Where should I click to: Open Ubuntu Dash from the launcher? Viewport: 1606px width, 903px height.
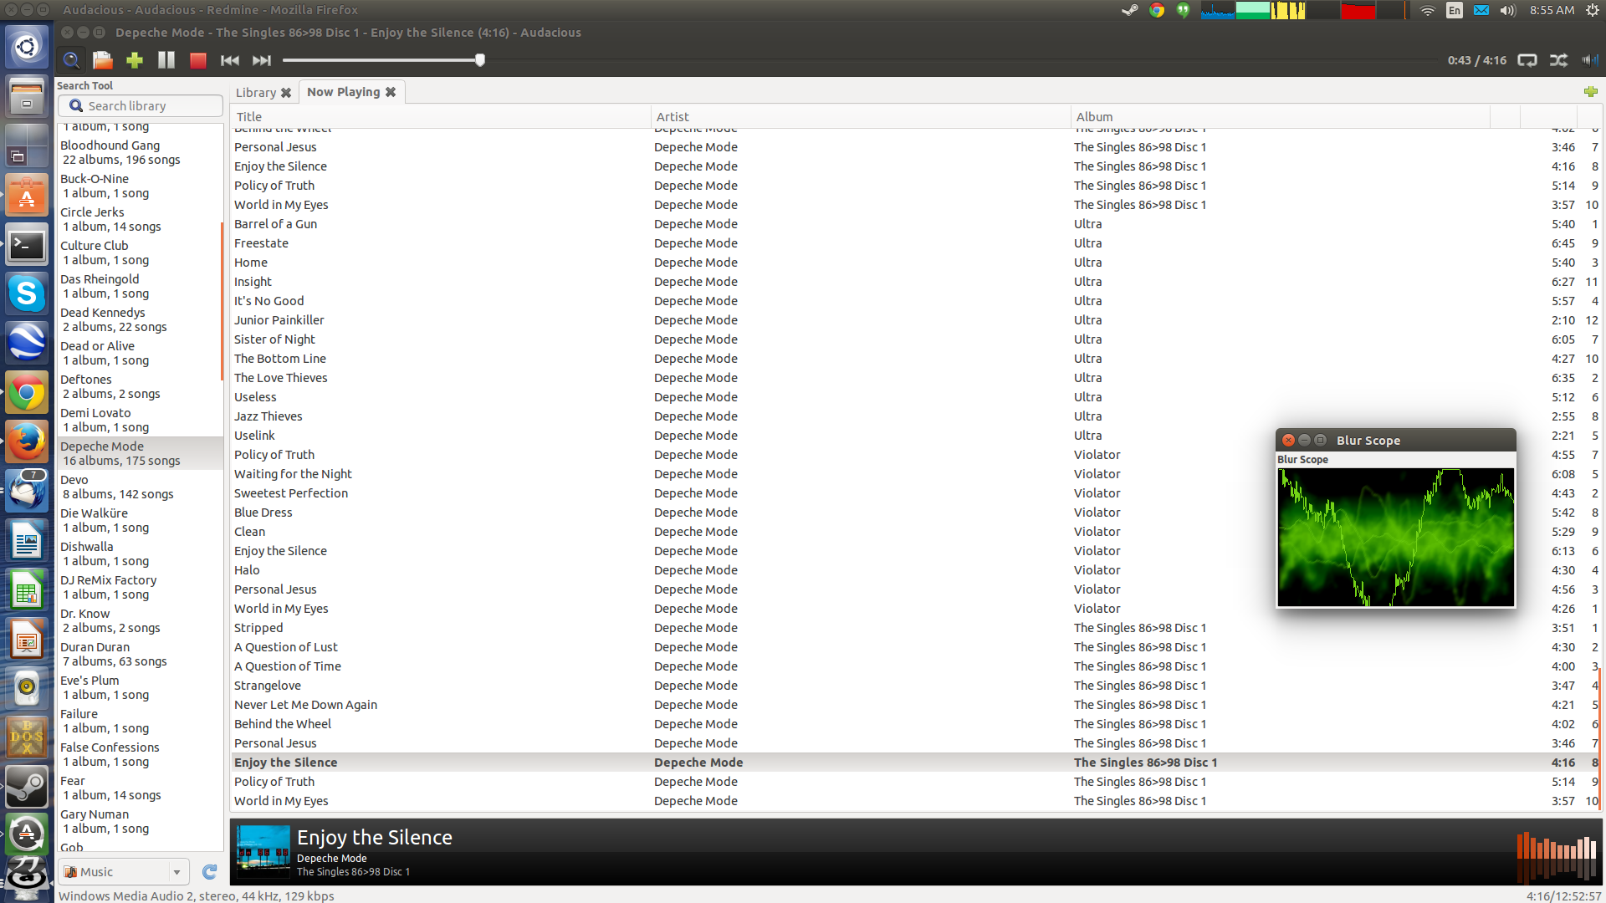tap(27, 48)
